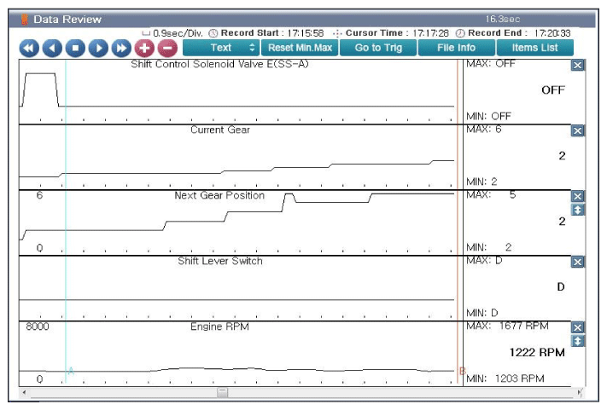Click the Cursor Time crosshair icon
Image resolution: width=607 pixels, height=410 pixels.
[337, 33]
